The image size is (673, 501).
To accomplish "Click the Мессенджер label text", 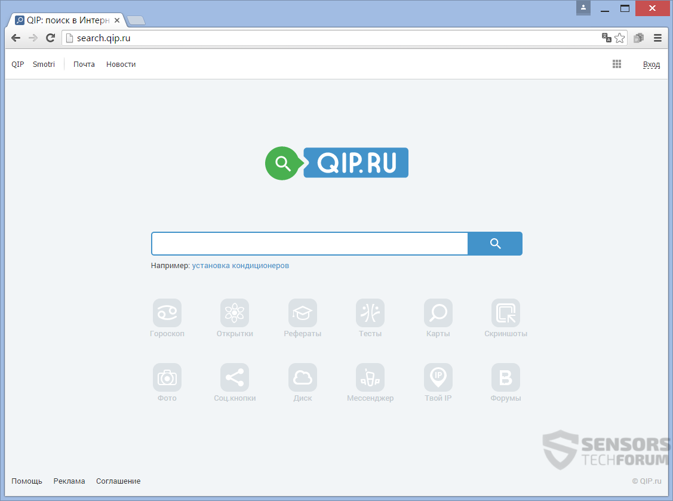I will 370,398.
